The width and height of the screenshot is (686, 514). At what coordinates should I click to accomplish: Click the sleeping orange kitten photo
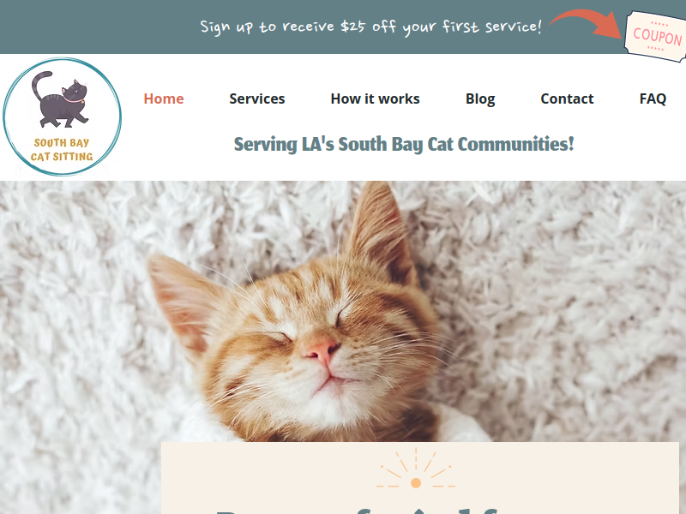click(293, 332)
